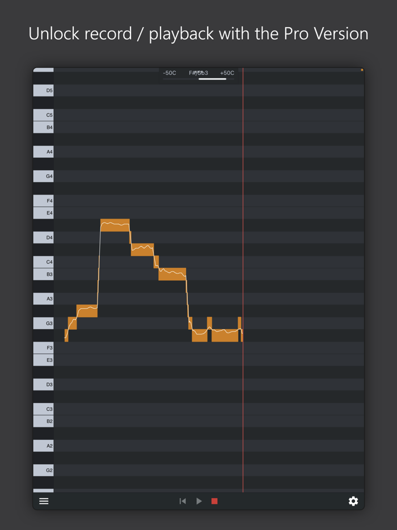Image resolution: width=397 pixels, height=530 pixels.
Task: Skip back to the start of the recording
Action: pyautogui.click(x=183, y=501)
